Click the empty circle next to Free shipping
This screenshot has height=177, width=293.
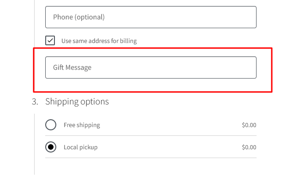pos(51,125)
